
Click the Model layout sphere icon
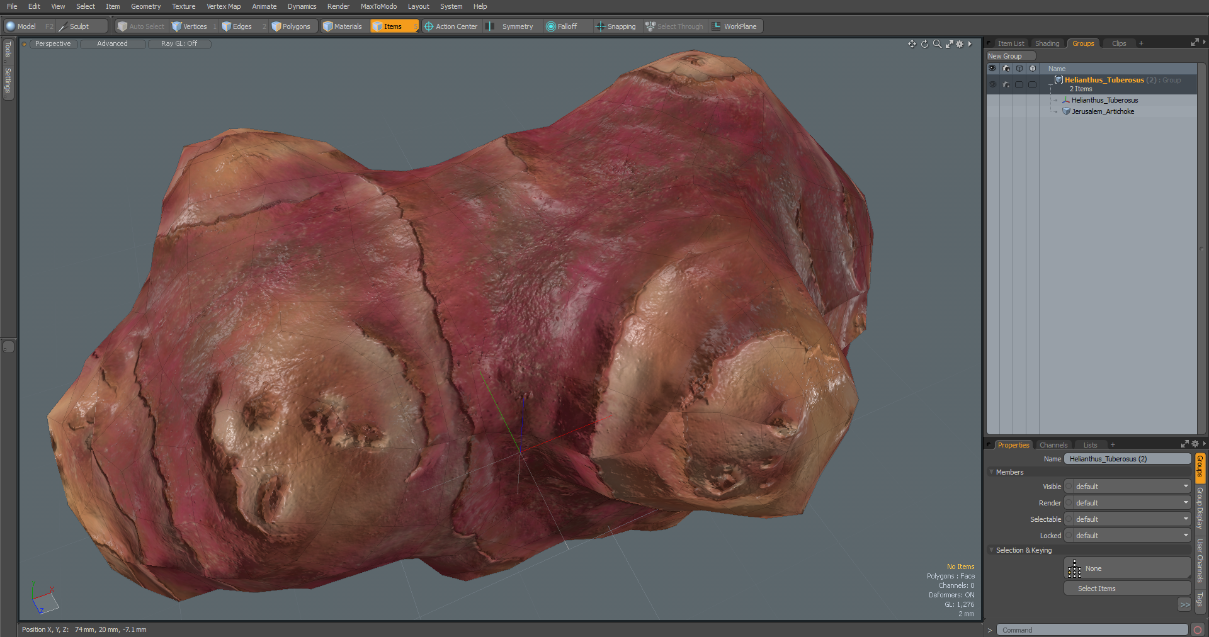tap(11, 26)
